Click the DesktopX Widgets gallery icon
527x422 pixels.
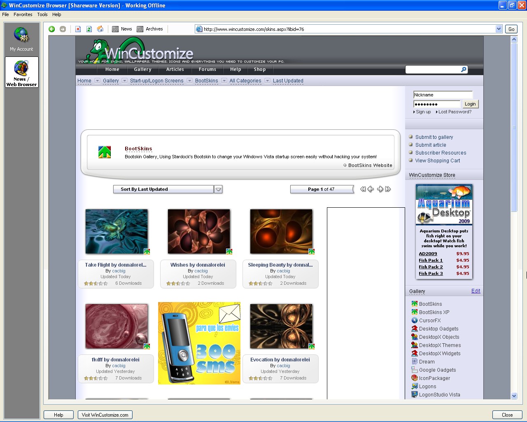pos(415,353)
